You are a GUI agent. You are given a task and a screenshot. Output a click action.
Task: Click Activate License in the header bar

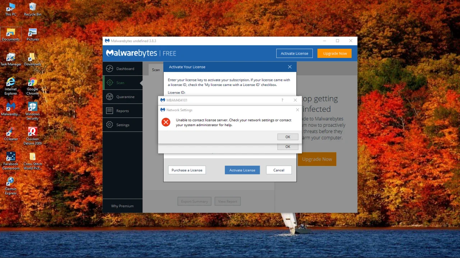(294, 53)
